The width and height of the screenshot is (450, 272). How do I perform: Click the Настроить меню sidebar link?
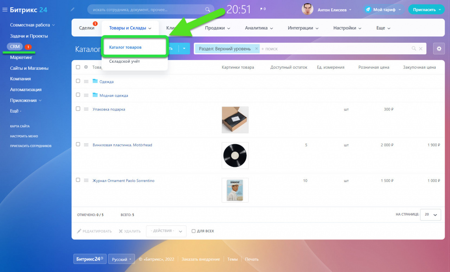(x=24, y=136)
